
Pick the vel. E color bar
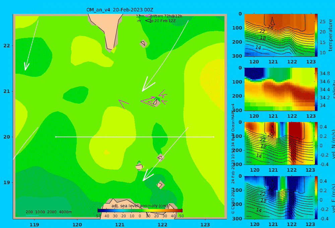point(316,197)
